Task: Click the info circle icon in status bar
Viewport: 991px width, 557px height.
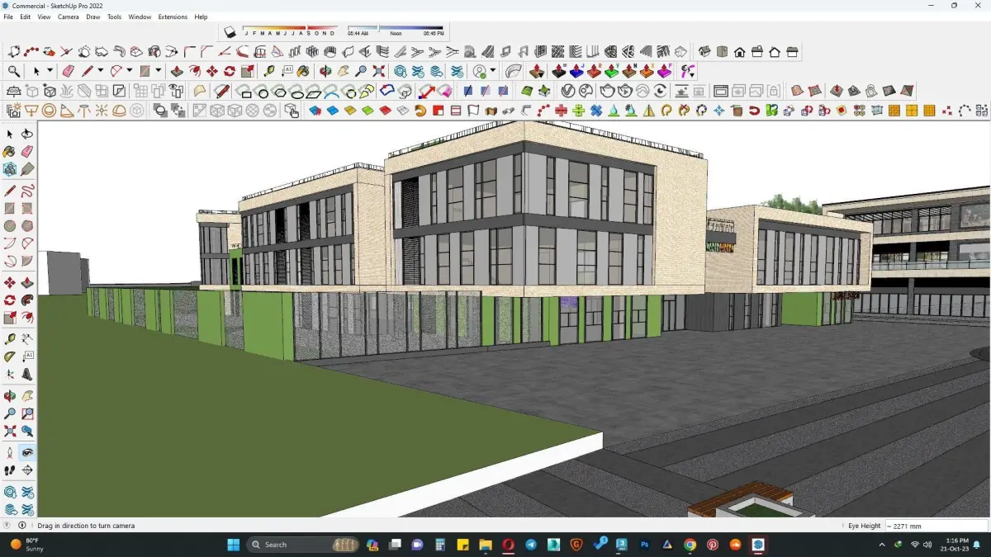Action: click(22, 525)
